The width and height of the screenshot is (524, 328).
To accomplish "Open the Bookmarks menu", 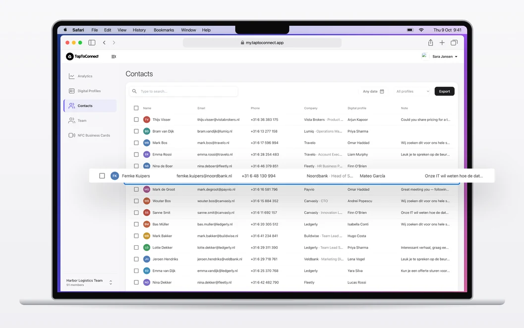I will tap(164, 30).
